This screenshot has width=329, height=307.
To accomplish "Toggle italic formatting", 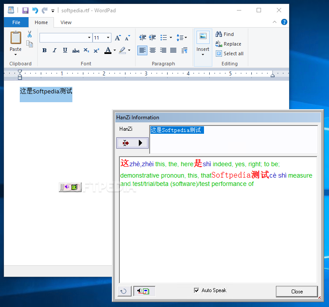I will pyautogui.click(x=54, y=50).
